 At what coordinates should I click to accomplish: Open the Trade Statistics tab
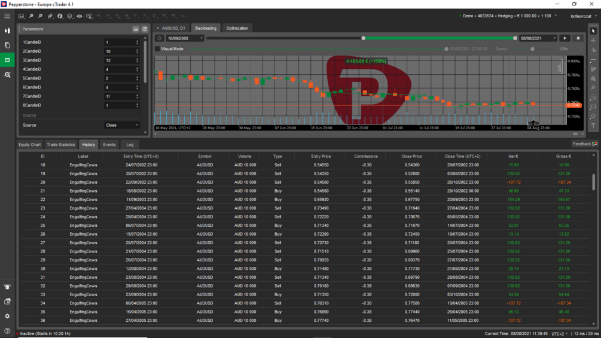(x=60, y=145)
